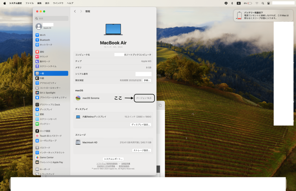Click the Japanese input source indicator
The height and width of the screenshot is (191, 296).
pos(238,3)
